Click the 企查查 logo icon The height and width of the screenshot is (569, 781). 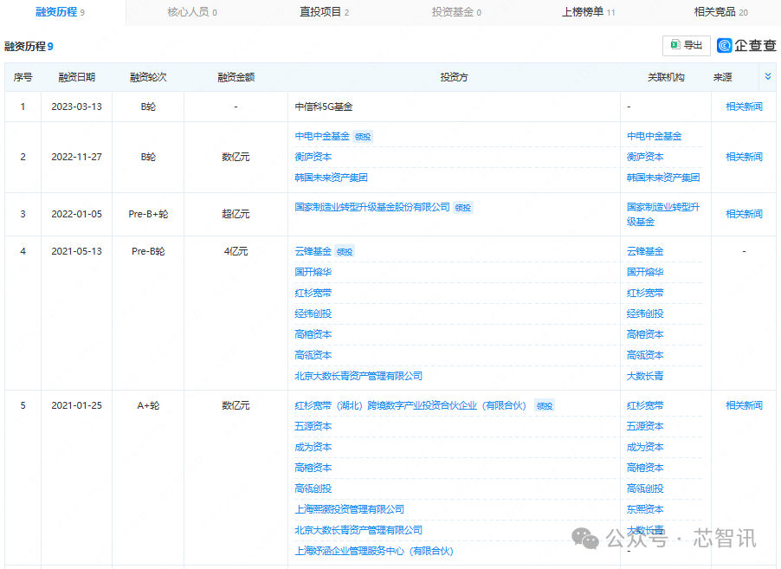pos(724,45)
